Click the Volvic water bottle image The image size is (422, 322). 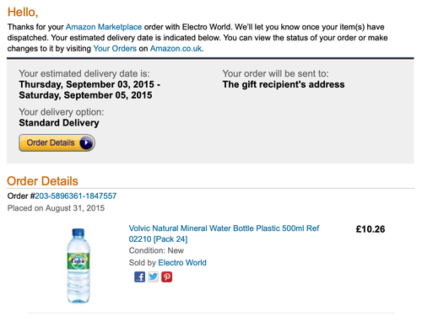point(78,266)
